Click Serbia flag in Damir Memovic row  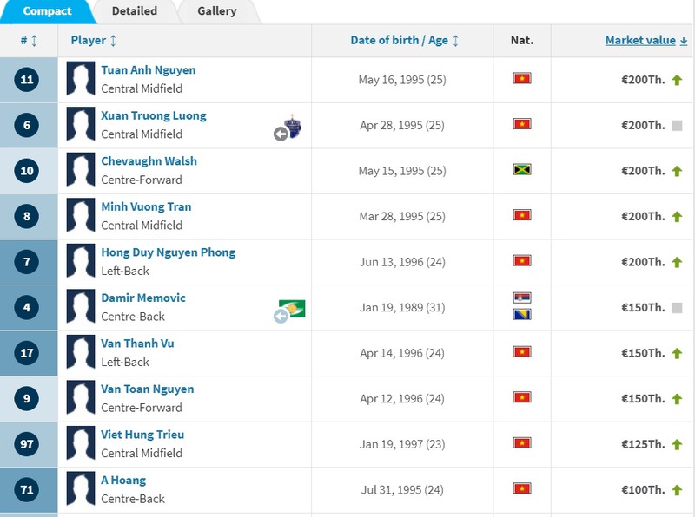(522, 298)
